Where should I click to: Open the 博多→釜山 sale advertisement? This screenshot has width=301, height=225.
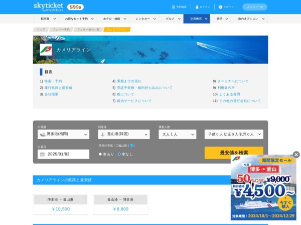click(263, 187)
